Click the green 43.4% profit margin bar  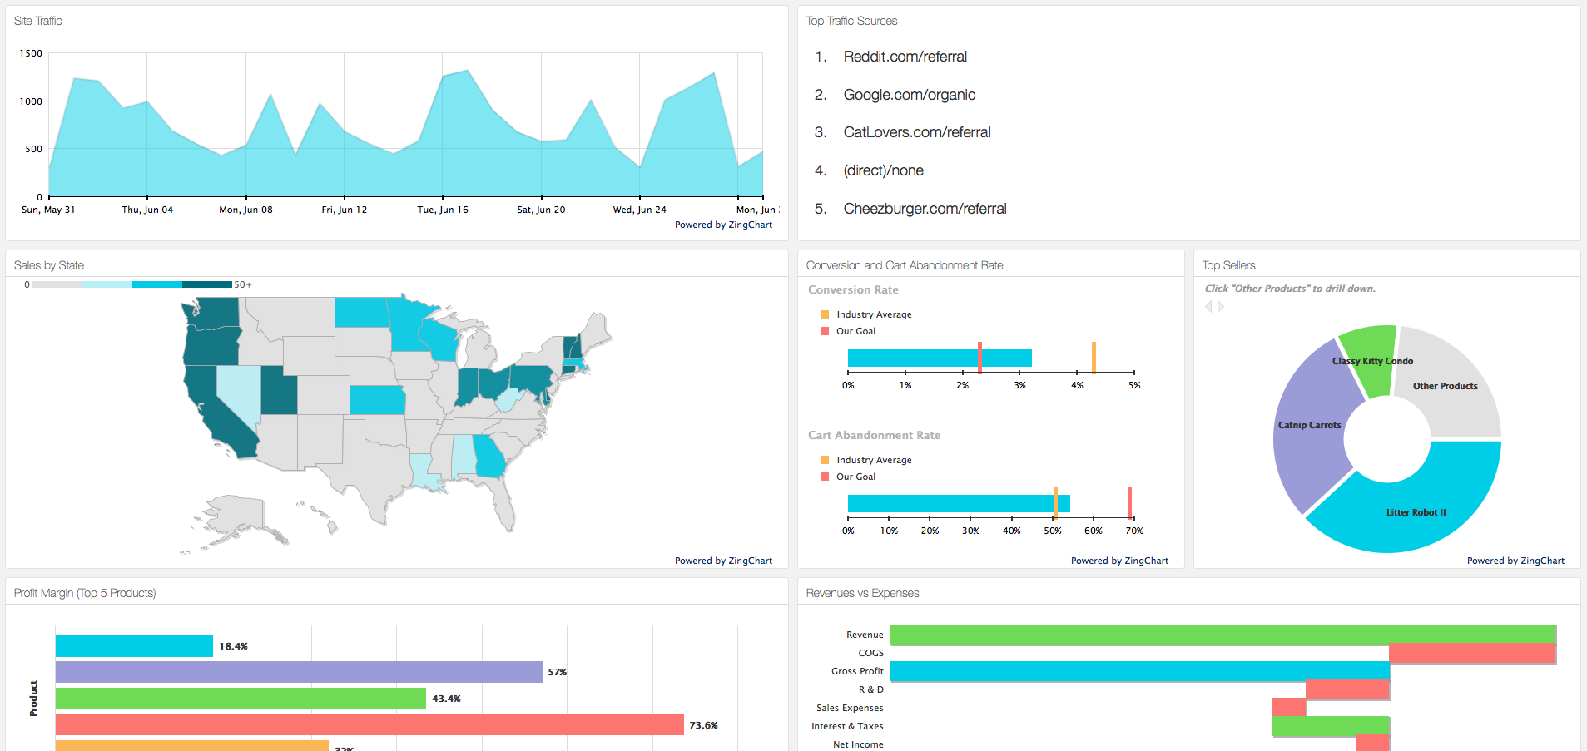coord(241,699)
